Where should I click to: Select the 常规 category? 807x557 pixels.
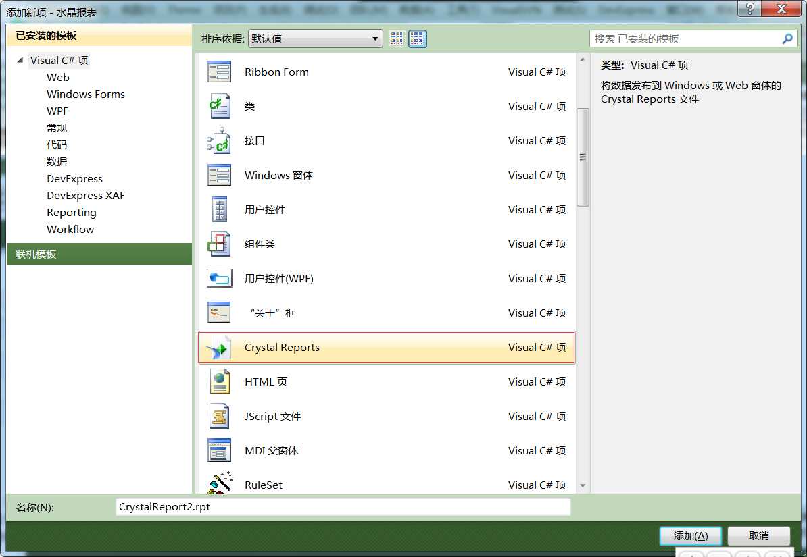click(57, 128)
